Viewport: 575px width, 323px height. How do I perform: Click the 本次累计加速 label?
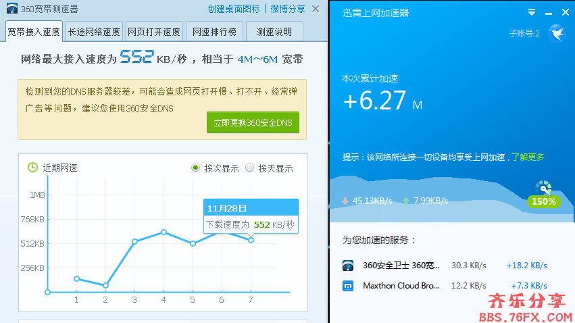[370, 78]
